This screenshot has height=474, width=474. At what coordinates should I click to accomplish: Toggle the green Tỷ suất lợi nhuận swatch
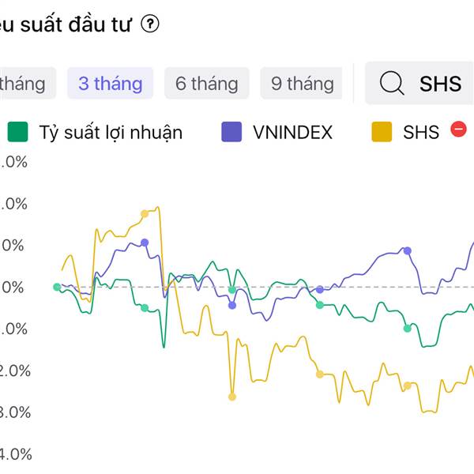[x=18, y=132]
